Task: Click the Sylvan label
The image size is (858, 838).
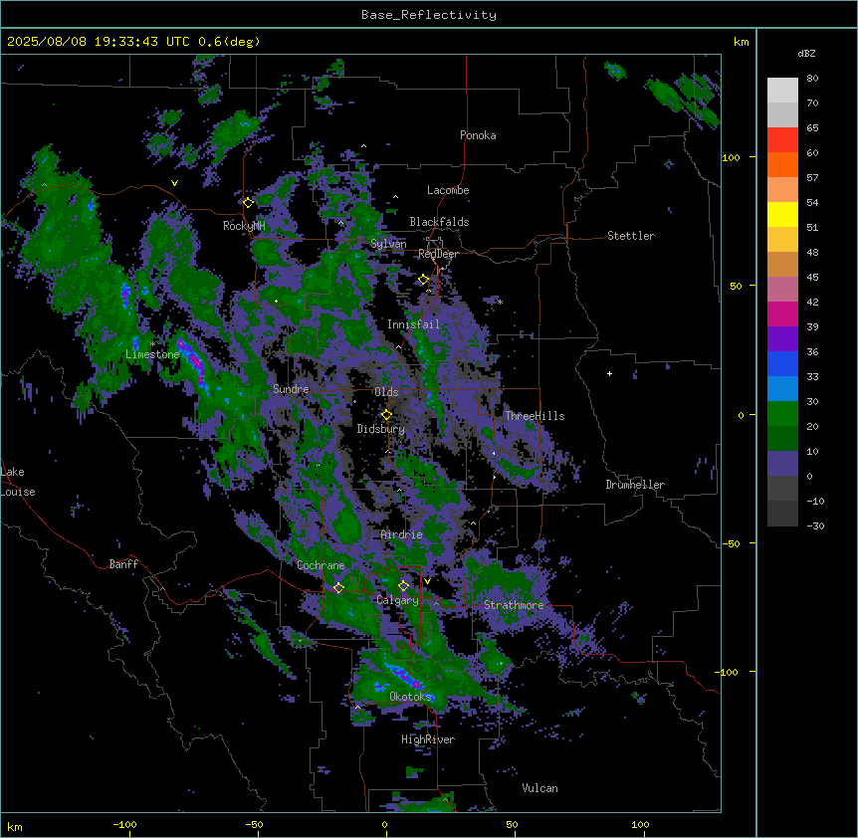Action: click(x=388, y=244)
